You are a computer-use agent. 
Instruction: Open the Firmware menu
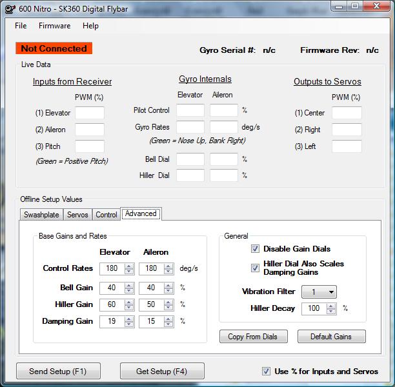click(54, 26)
